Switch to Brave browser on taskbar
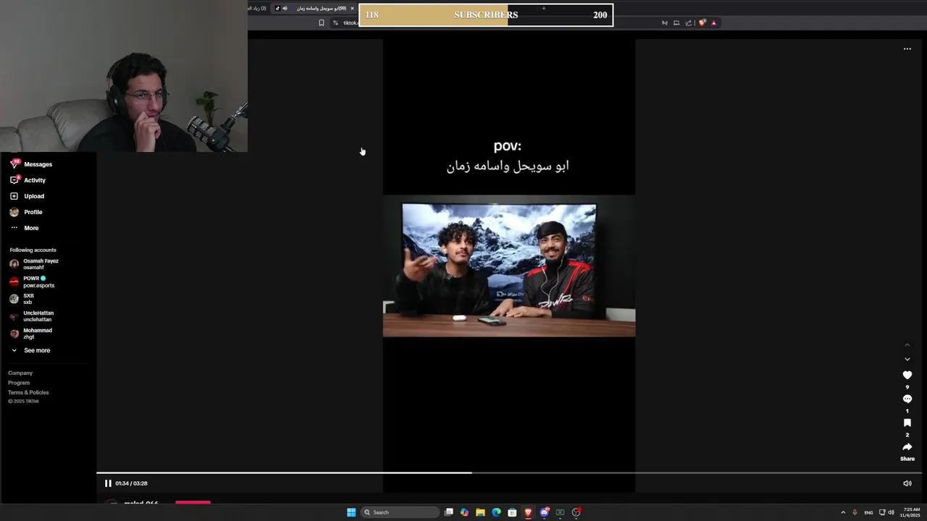927x521 pixels. point(528,512)
